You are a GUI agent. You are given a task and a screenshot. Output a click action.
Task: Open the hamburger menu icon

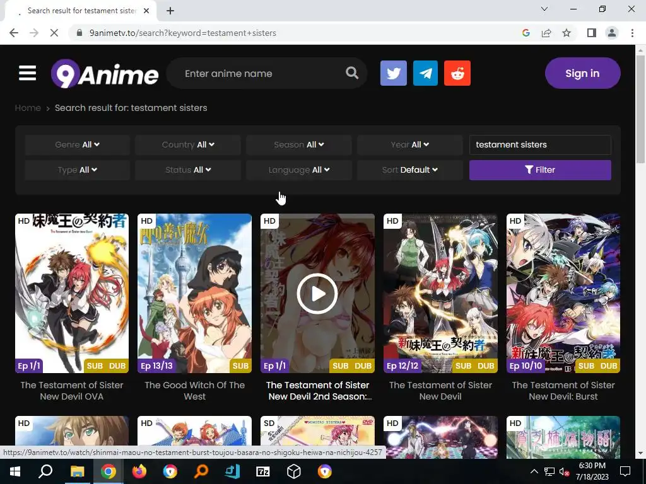(28, 73)
